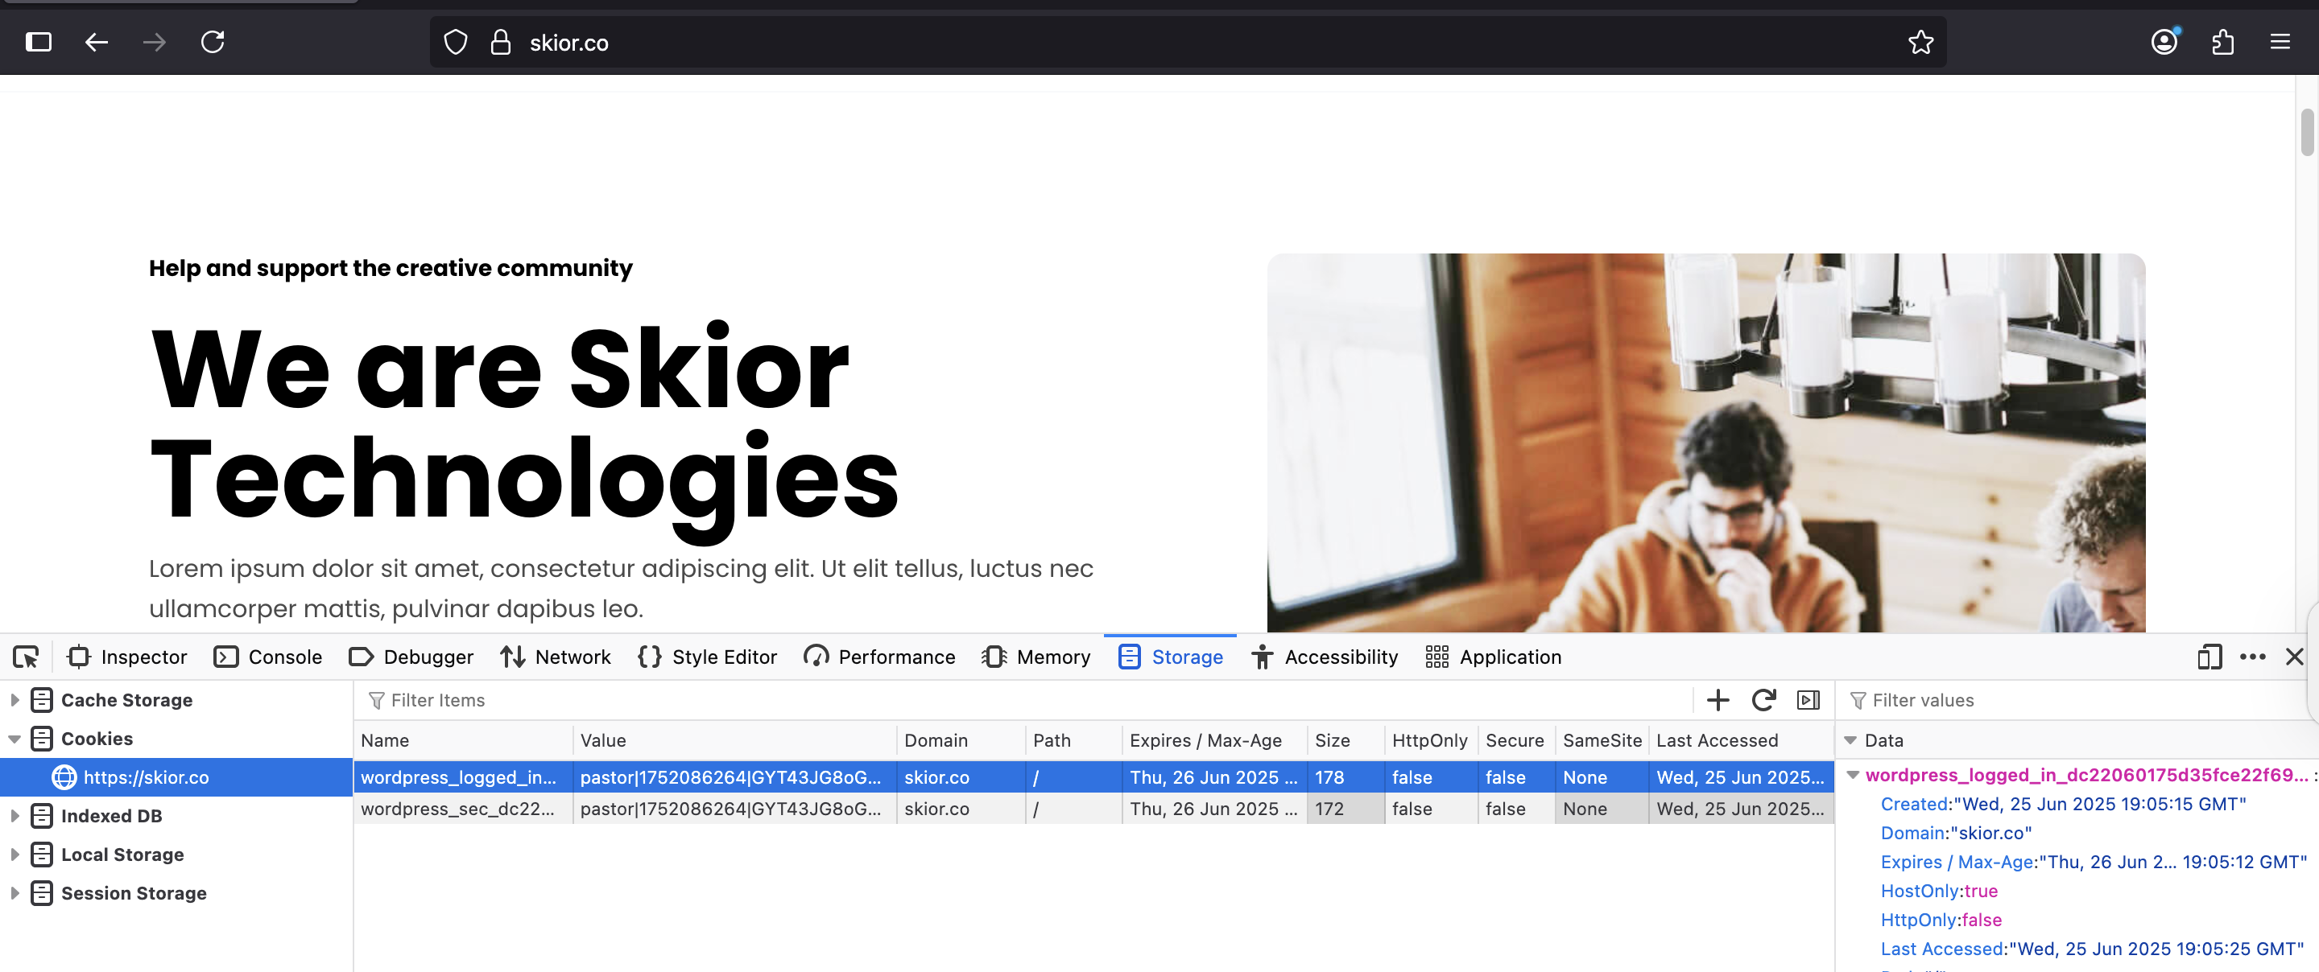Click the HttpOnly:false detail line
2319x972 pixels.
point(1941,920)
